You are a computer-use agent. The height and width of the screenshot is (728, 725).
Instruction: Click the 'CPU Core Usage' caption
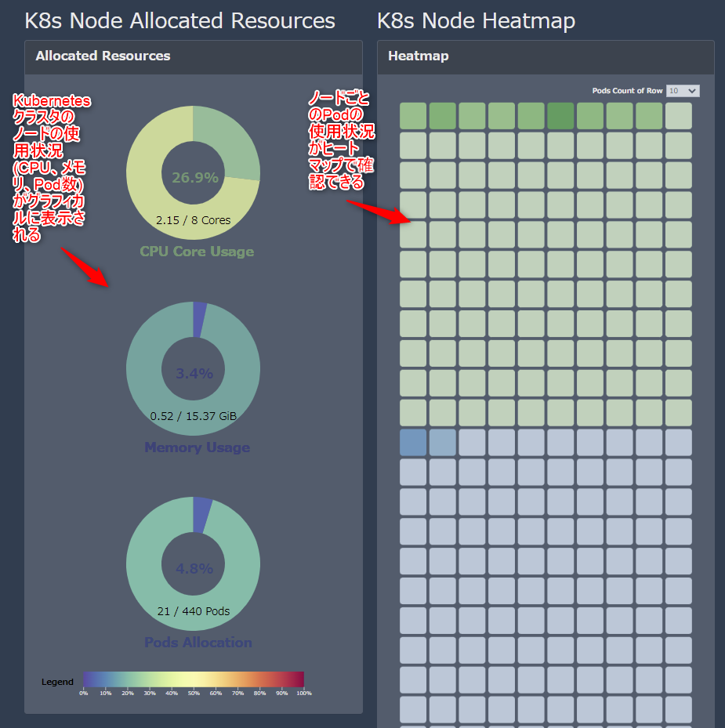point(197,252)
